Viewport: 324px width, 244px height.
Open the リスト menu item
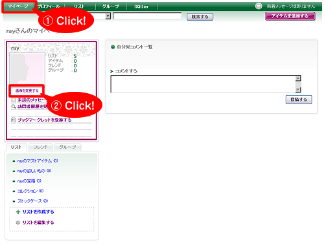(79, 6)
